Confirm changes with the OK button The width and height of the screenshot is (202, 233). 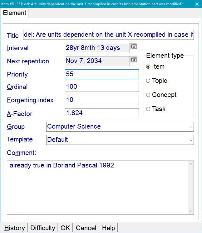click(65, 228)
